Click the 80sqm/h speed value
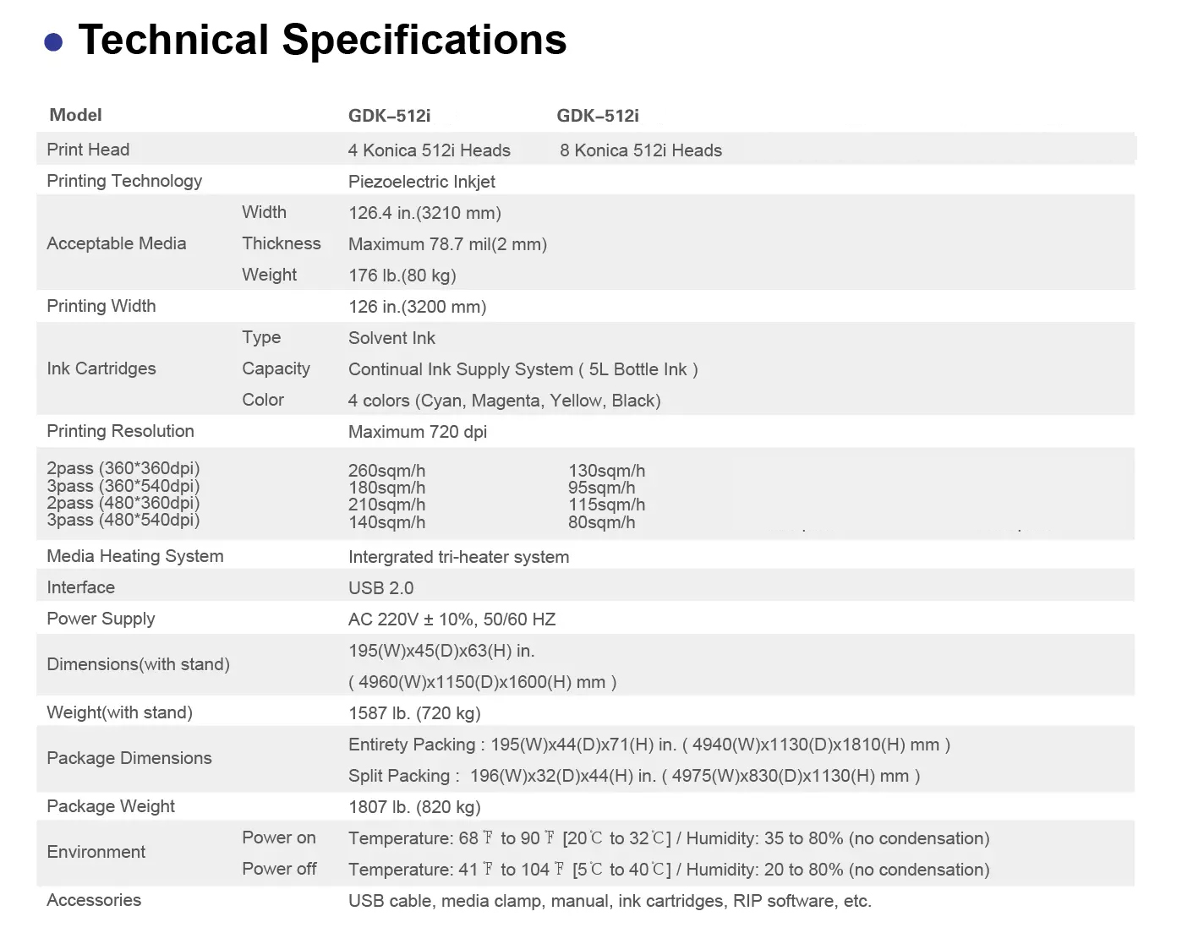Screen dimensions: 1193x933 point(601,522)
